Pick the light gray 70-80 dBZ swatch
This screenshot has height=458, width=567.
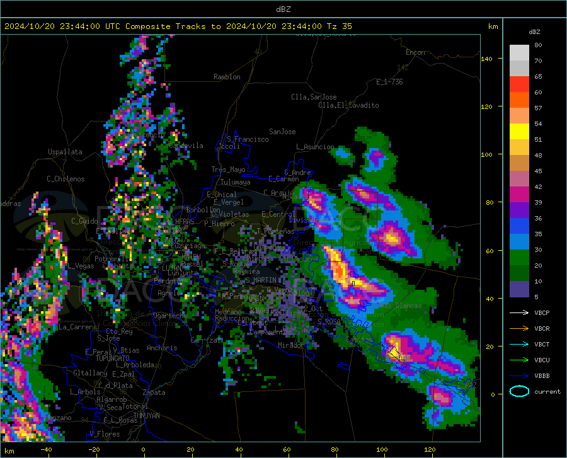(x=519, y=53)
